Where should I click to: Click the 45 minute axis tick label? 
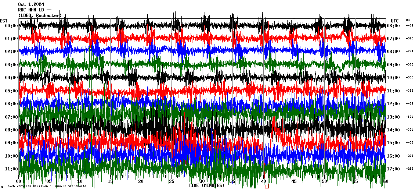[x=294, y=181]
